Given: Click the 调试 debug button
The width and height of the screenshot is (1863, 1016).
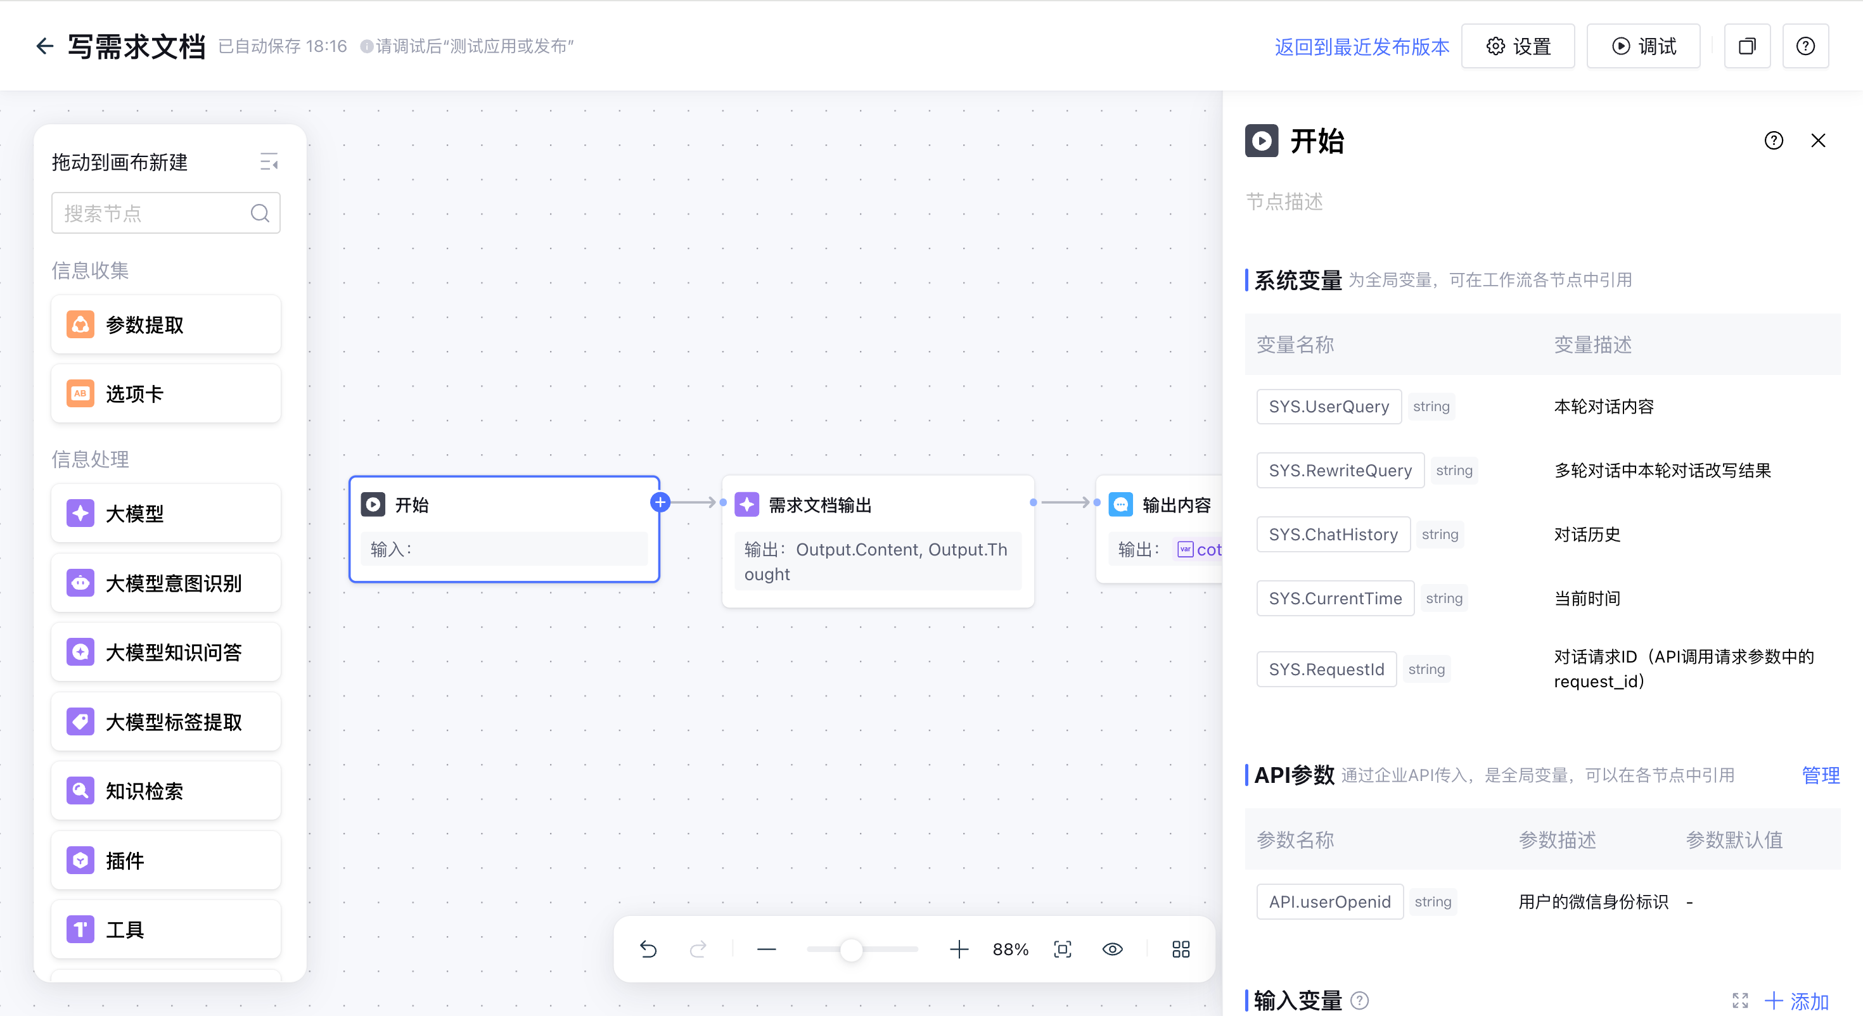Looking at the screenshot, I should (1643, 46).
